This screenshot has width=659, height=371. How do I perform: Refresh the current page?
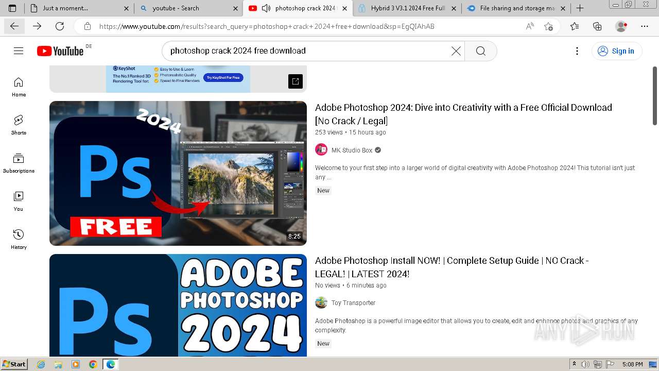click(x=60, y=26)
